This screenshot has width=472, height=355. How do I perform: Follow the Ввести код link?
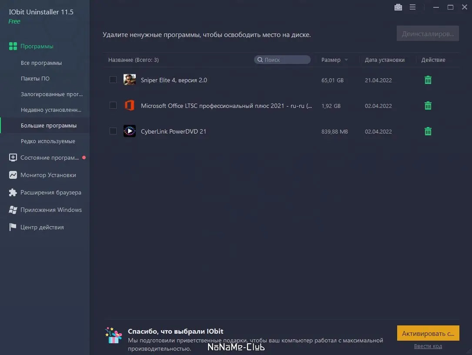coord(428,346)
